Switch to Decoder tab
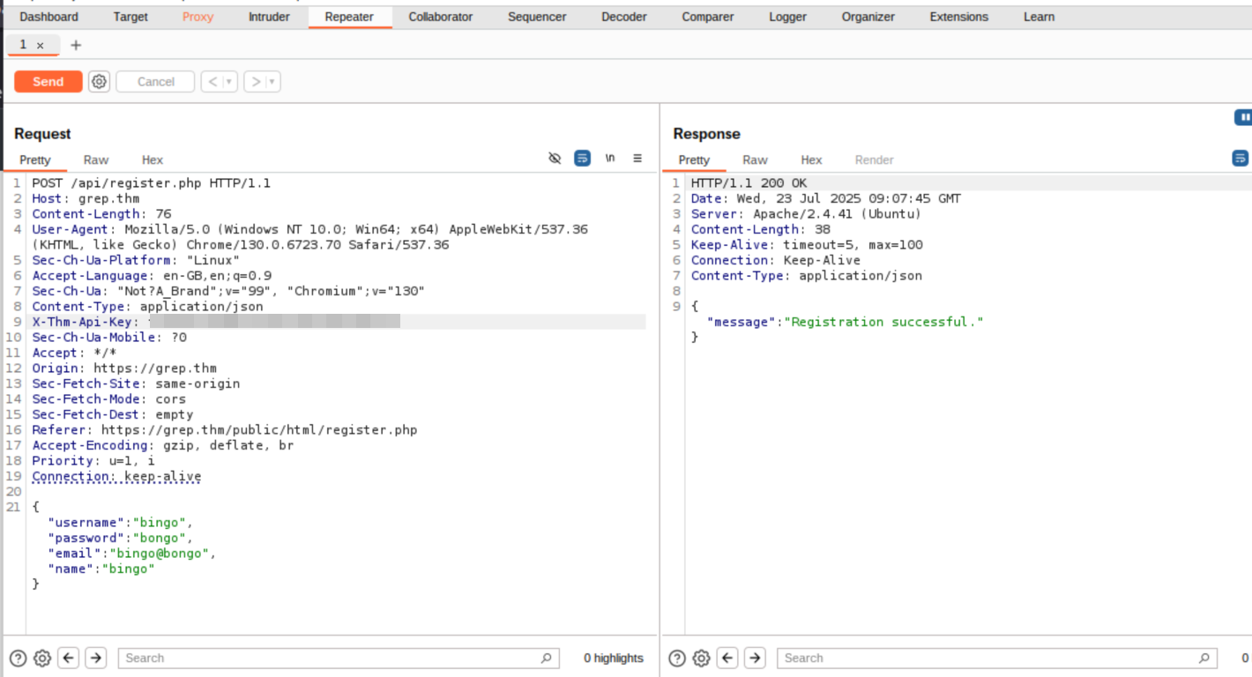Image resolution: width=1252 pixels, height=677 pixels. pos(624,17)
